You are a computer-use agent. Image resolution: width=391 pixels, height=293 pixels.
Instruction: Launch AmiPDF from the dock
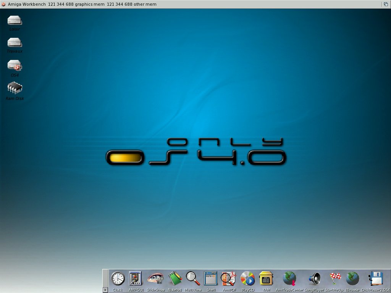(x=229, y=279)
